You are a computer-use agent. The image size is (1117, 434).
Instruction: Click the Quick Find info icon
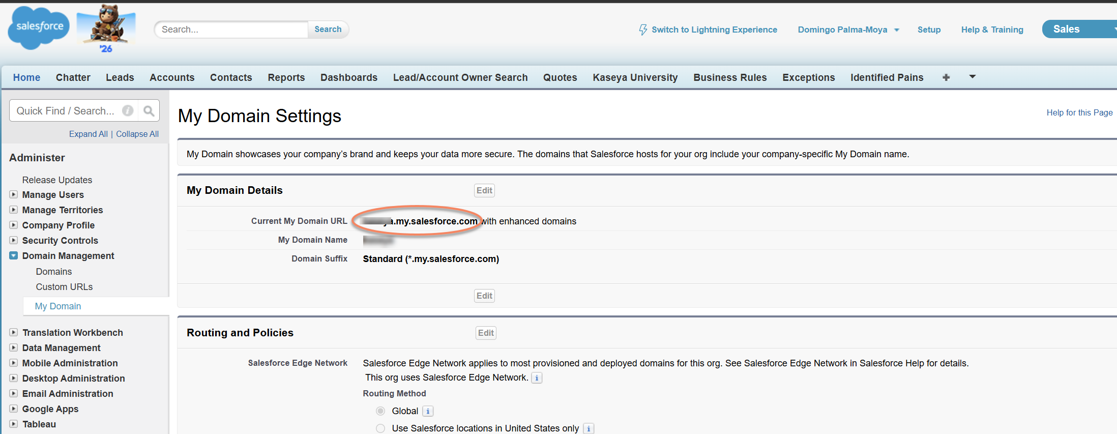coord(128,111)
